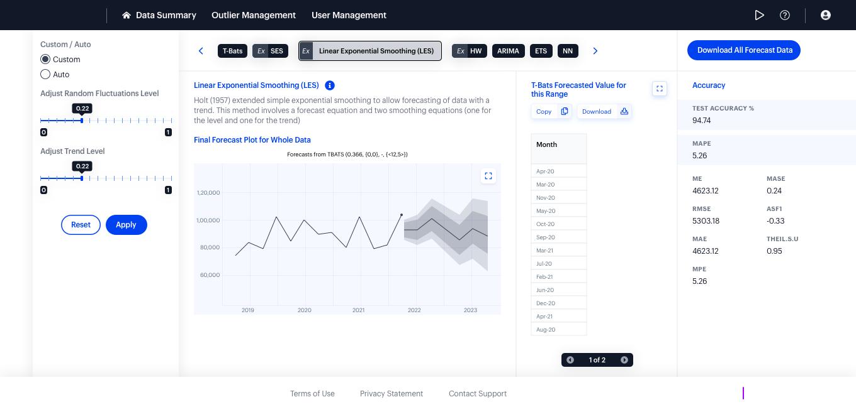This screenshot has width=856, height=407.
Task: Click Download All Forecast Data button
Action: click(x=744, y=50)
